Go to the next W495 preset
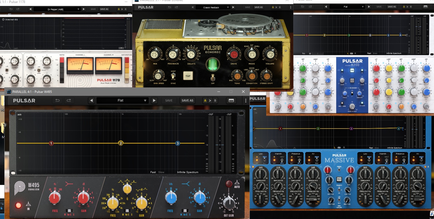This screenshot has width=434, height=219. (x=154, y=100)
